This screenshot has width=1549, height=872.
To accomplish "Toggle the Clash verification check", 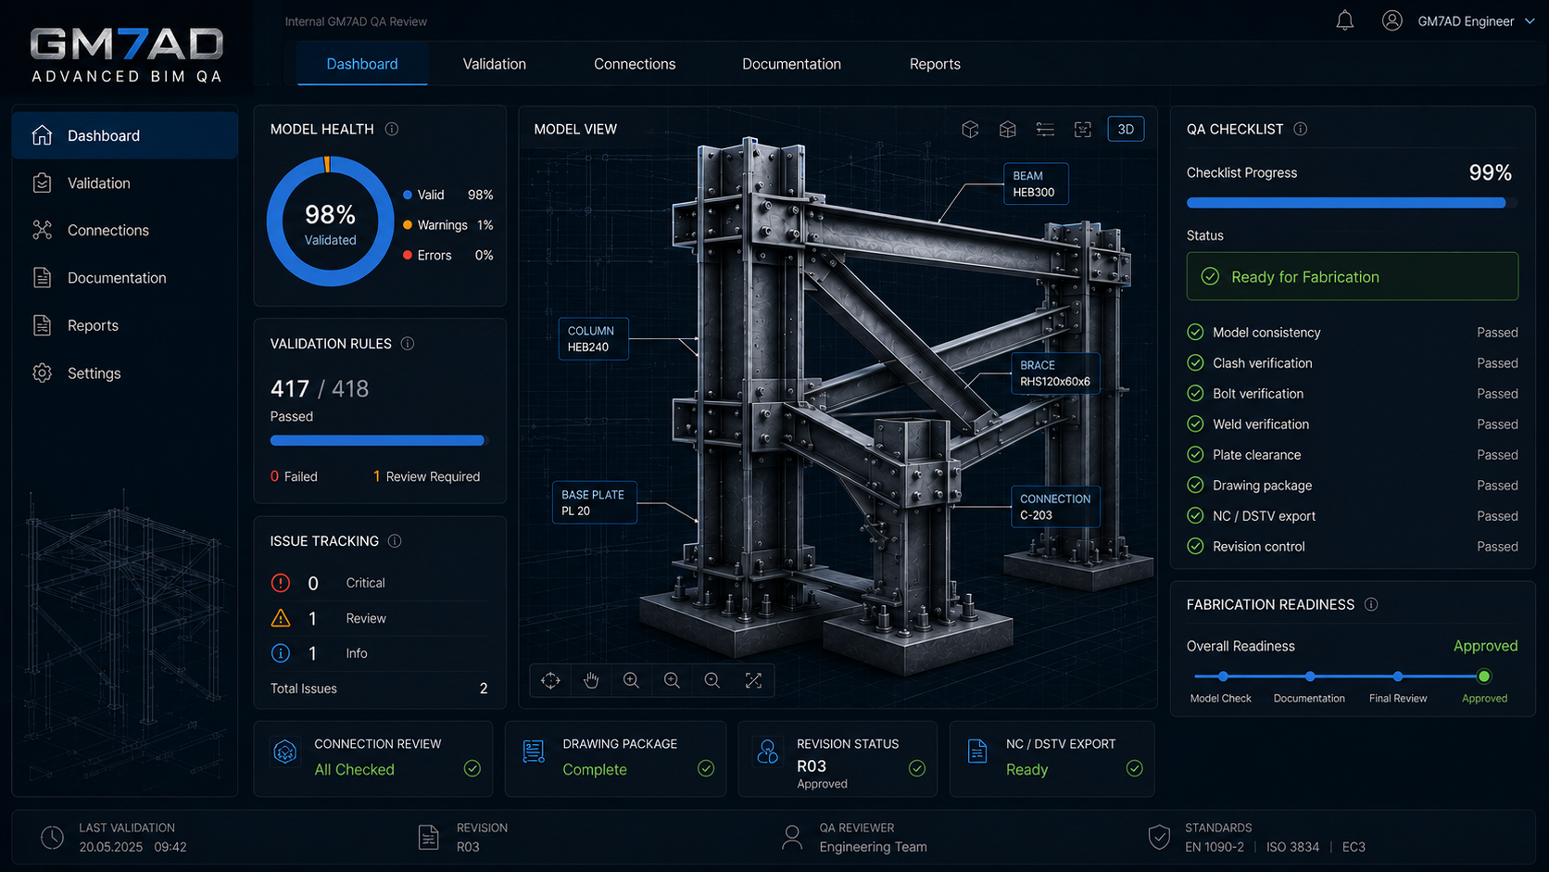I will (x=1195, y=362).
